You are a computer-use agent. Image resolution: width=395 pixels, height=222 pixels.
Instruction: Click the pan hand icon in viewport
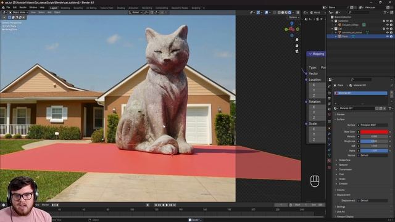[297, 46]
